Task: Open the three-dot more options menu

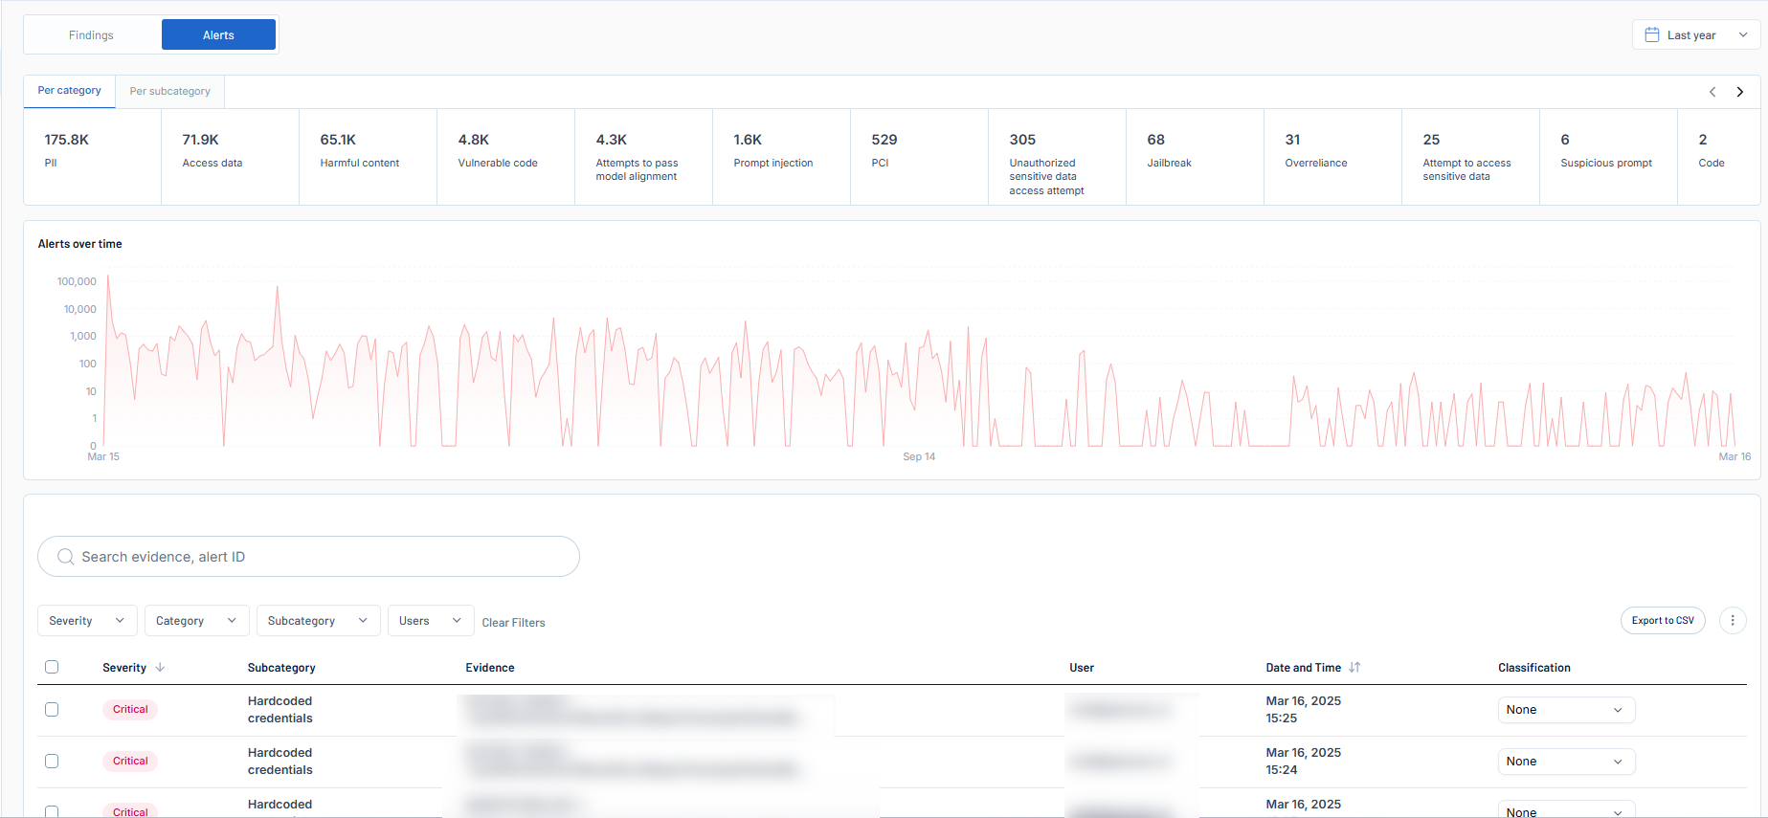Action: [x=1732, y=621]
